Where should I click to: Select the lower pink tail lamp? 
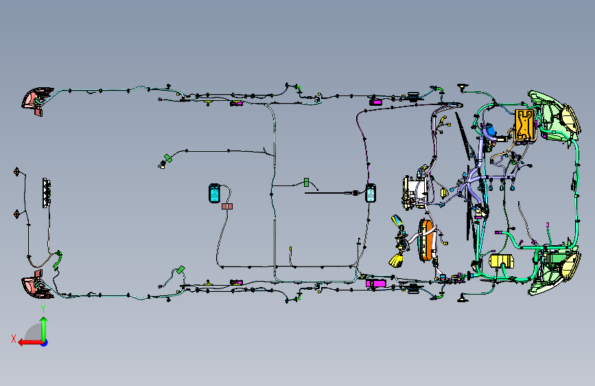(x=37, y=285)
